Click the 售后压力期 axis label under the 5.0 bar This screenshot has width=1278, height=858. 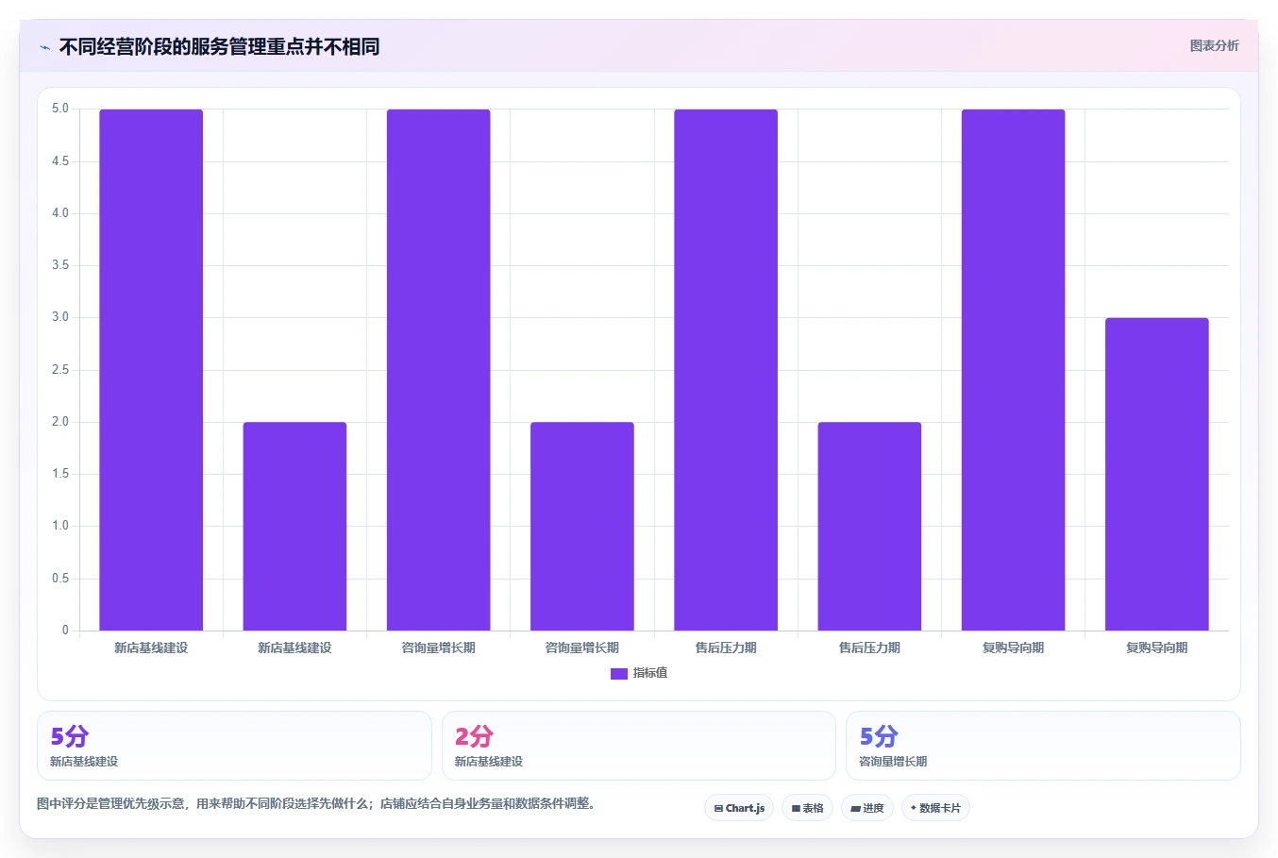[726, 648]
